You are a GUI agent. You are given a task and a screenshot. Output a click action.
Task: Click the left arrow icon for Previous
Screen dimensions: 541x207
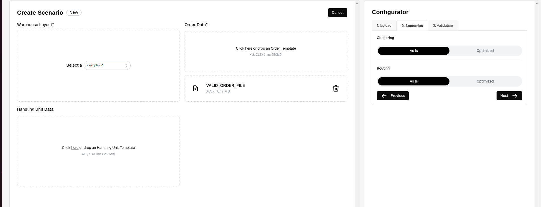point(384,96)
